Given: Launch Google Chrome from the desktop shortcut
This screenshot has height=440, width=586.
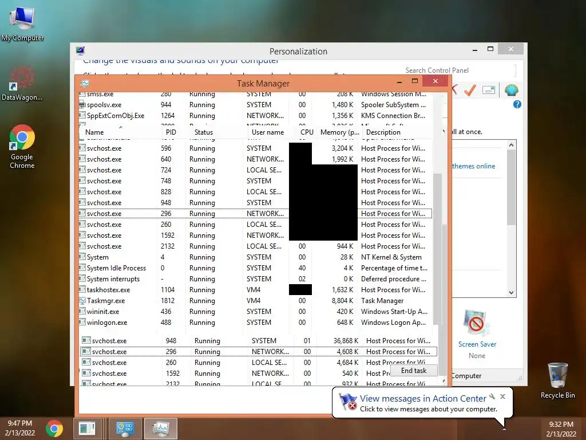Looking at the screenshot, I should click(22, 146).
